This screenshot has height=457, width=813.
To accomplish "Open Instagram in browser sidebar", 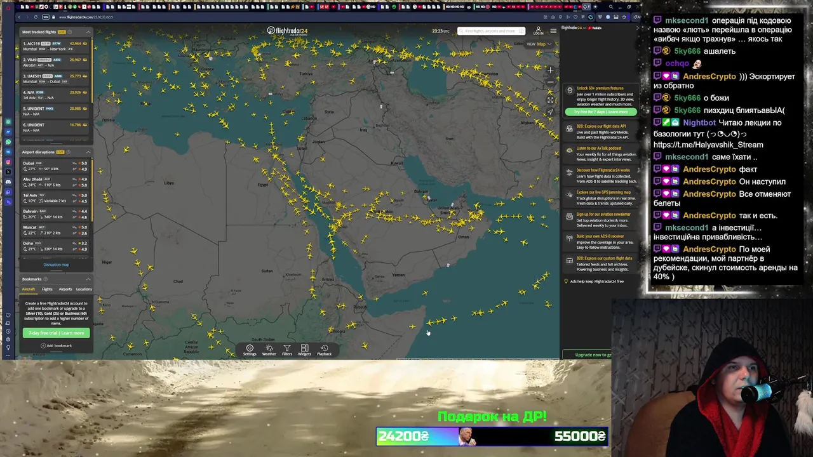I will [x=8, y=162].
